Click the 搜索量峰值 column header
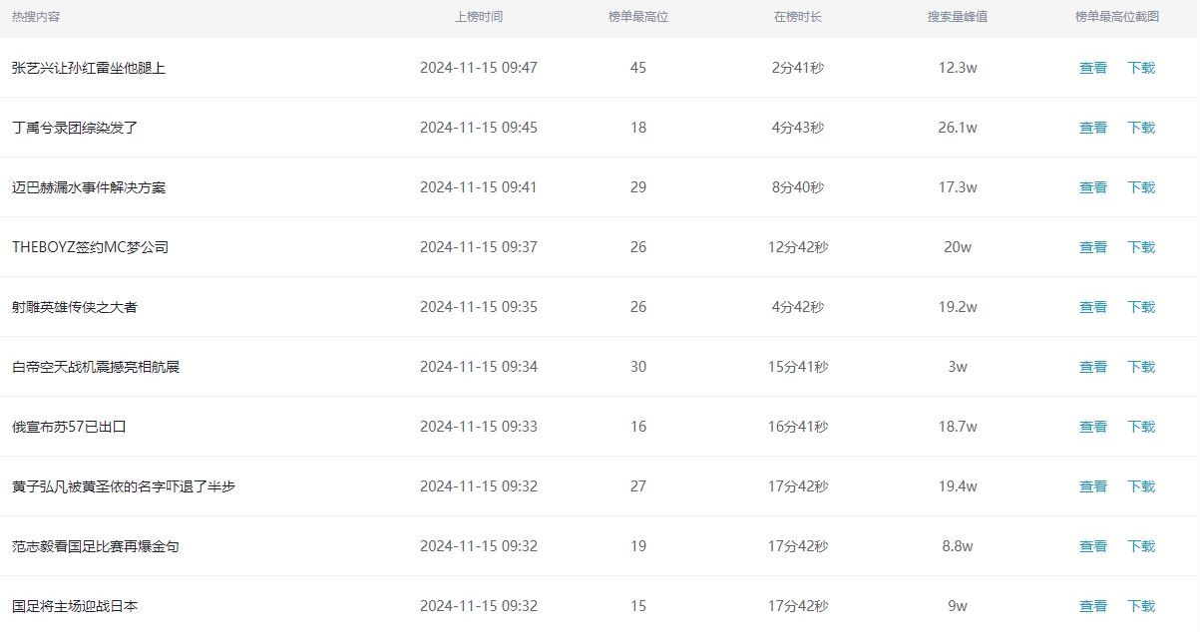This screenshot has height=632, width=1200. click(x=958, y=17)
